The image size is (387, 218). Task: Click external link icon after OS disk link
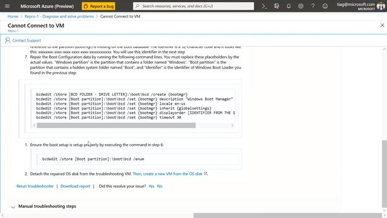click(x=206, y=174)
